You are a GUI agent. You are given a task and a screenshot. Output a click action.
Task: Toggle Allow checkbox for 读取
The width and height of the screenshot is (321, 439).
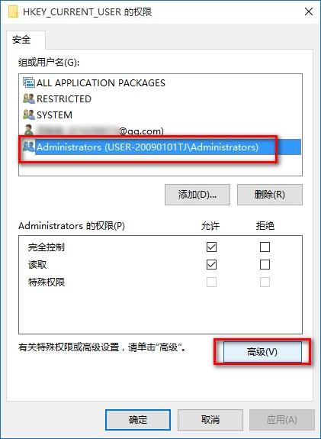click(x=211, y=265)
